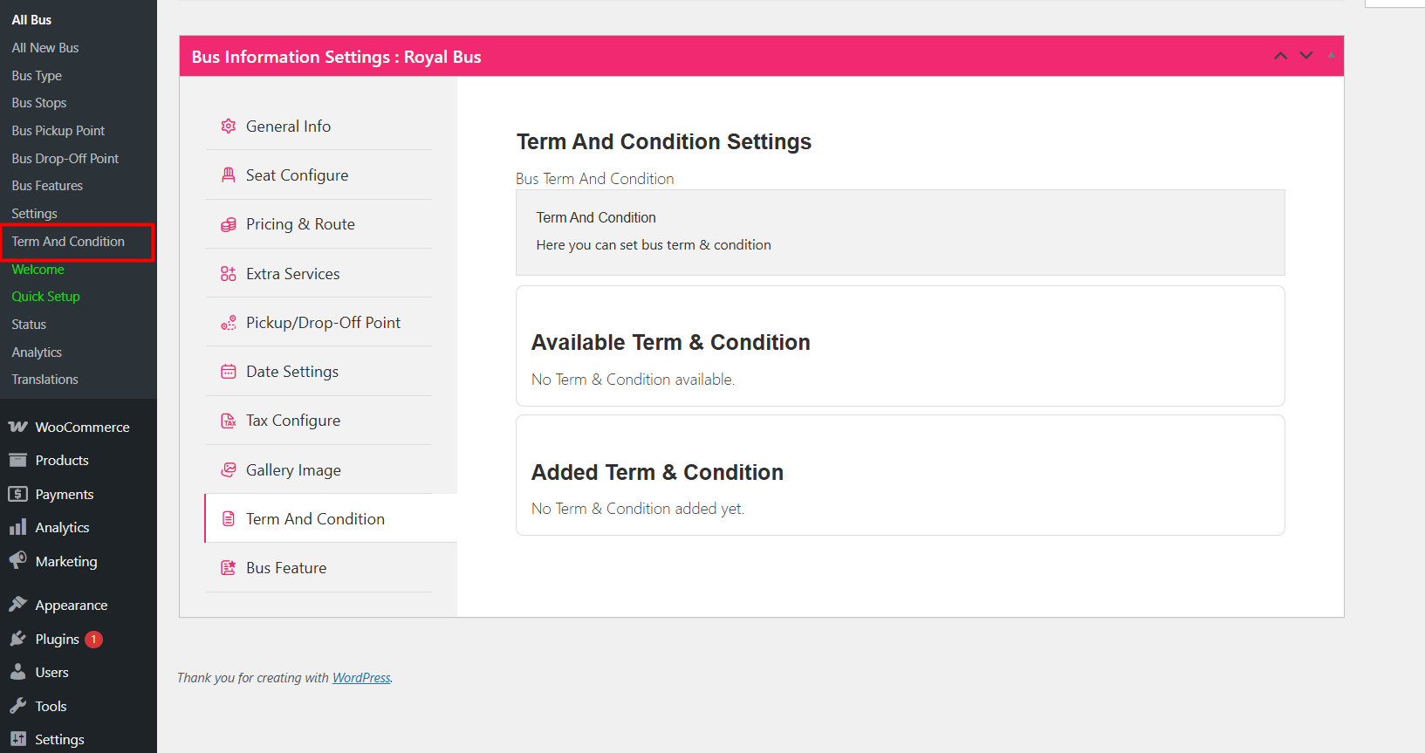The width and height of the screenshot is (1425, 753).
Task: Click the Pricing & Route coins icon
Action: click(x=229, y=224)
